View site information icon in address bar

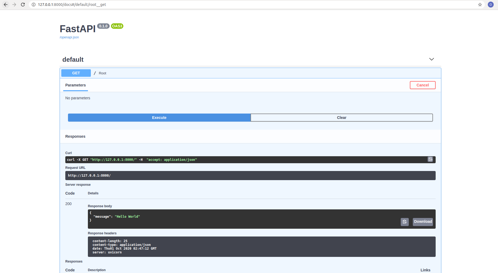pyautogui.click(x=34, y=5)
